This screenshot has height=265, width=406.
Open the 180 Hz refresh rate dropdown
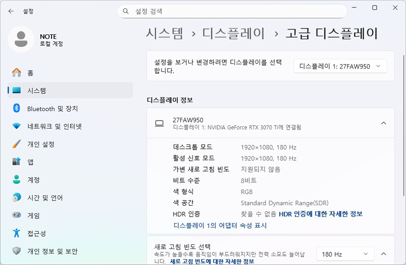tap(345, 254)
